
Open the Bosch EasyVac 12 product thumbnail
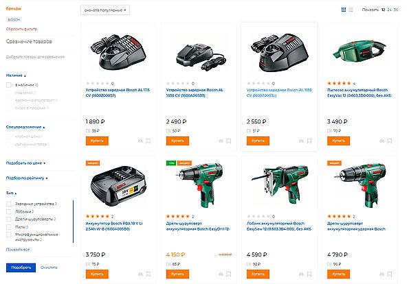360,51
